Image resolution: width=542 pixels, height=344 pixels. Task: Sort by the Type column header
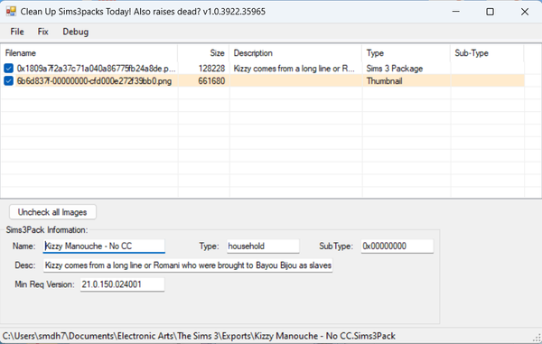coord(406,53)
